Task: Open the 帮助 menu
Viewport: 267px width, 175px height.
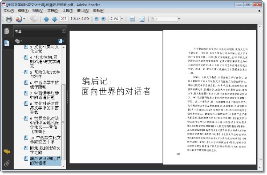Action: [x=99, y=11]
